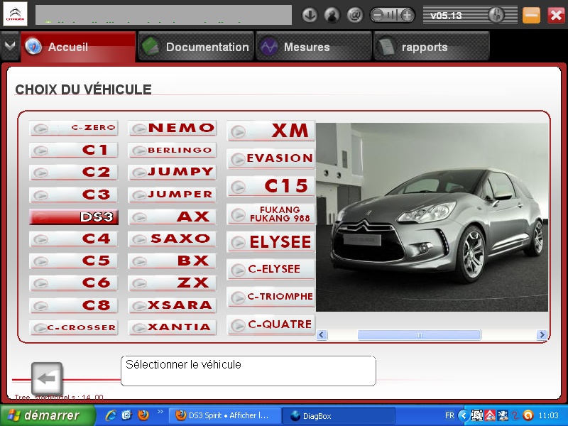Click the download arrow icon in header

(x=310, y=15)
